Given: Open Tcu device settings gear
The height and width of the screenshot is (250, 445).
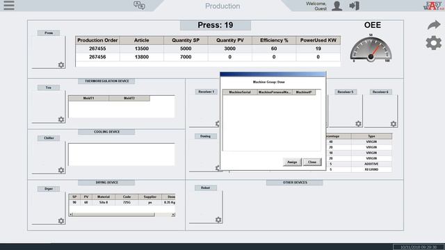Looking at the screenshot, I should pos(61,119).
